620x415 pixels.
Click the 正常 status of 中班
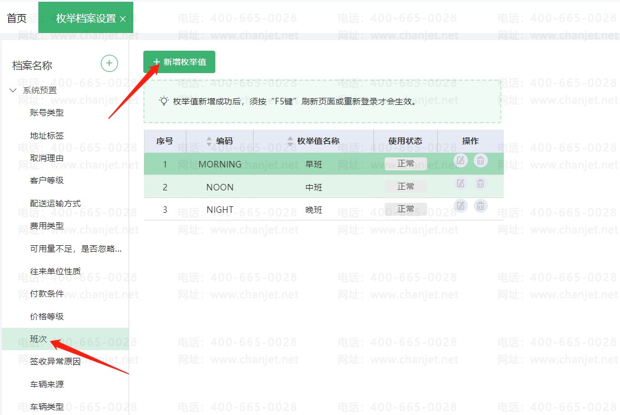coord(406,186)
